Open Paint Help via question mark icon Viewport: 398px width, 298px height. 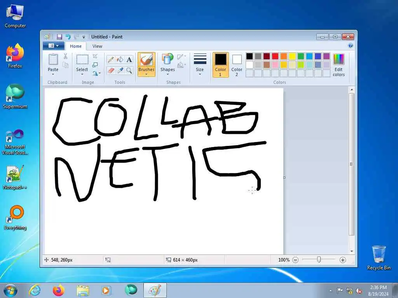pos(351,46)
